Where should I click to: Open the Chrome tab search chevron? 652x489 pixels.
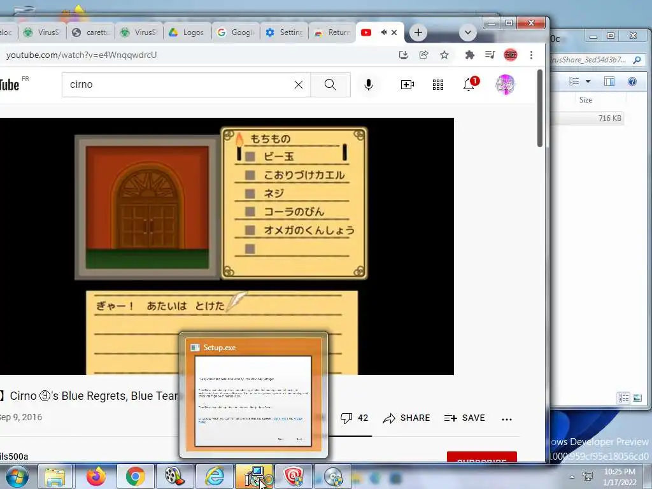pos(468,32)
